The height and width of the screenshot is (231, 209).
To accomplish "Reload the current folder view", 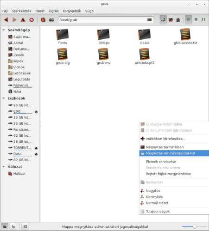I will [32, 20].
